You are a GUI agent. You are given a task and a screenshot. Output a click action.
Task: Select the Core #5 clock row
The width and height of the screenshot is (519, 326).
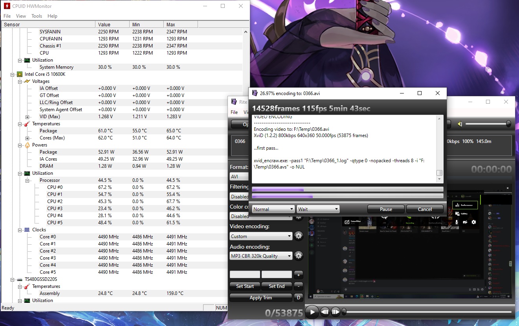[x=121, y=272]
